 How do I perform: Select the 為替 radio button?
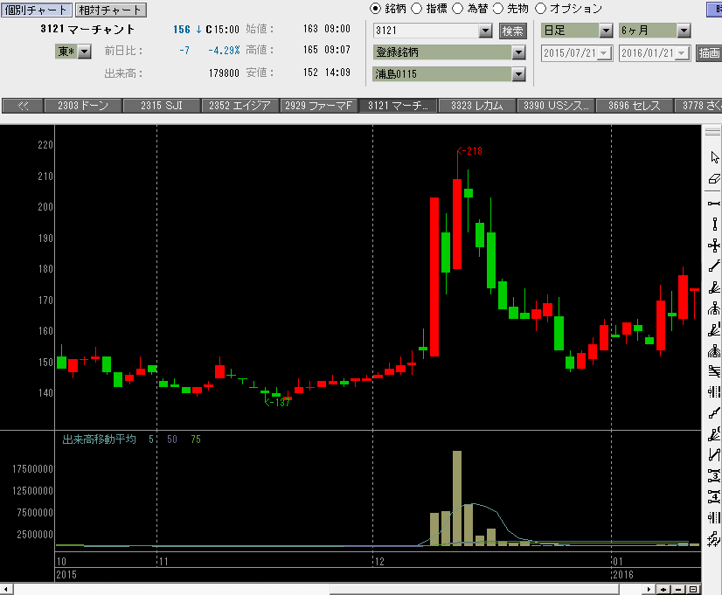coord(457,8)
